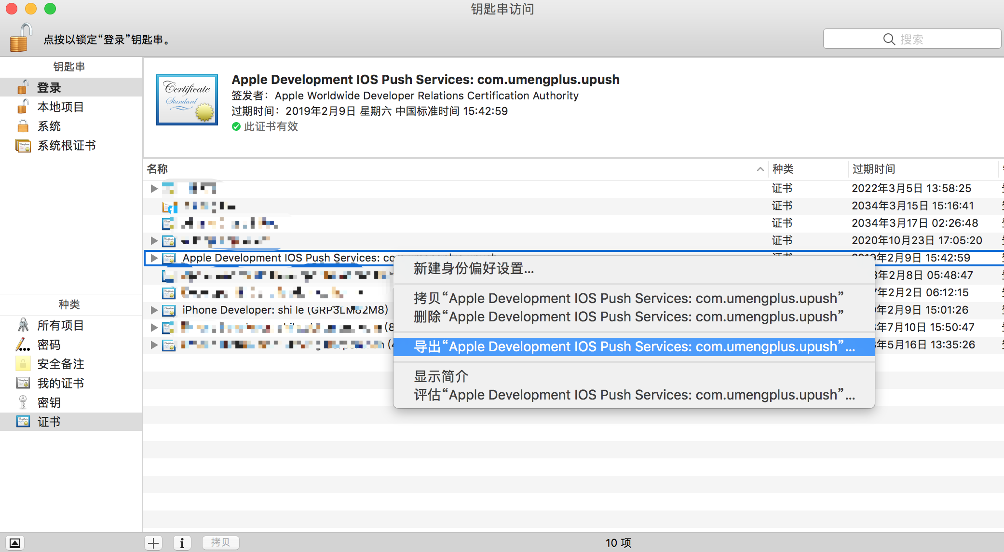Show the first 密码 category
The image size is (1004, 552).
[x=71, y=345]
